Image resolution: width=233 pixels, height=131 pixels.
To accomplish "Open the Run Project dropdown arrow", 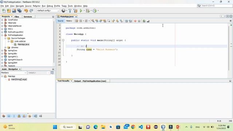I will pyautogui.click(x=84, y=11).
